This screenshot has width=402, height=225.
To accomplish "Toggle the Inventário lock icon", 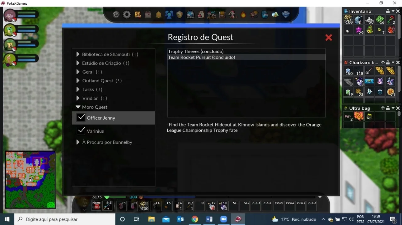I will [388, 11].
